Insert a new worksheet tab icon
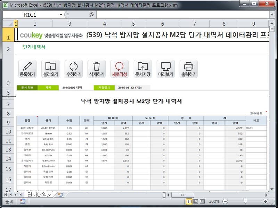The width and height of the screenshot is (278, 208). 60,195
